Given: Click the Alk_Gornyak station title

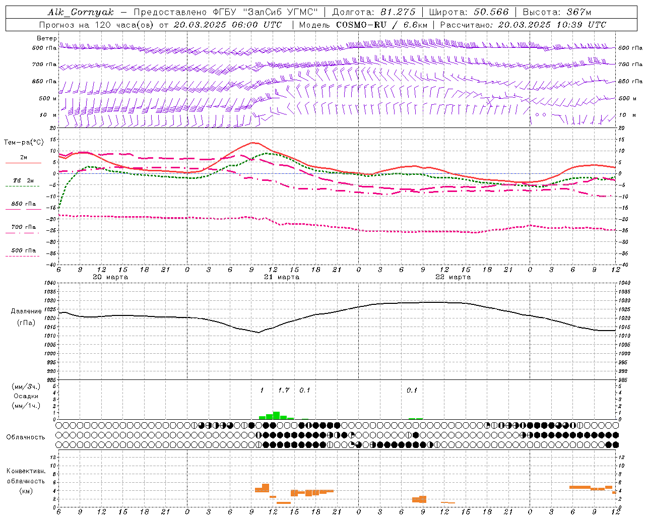Looking at the screenshot, I should (81, 12).
